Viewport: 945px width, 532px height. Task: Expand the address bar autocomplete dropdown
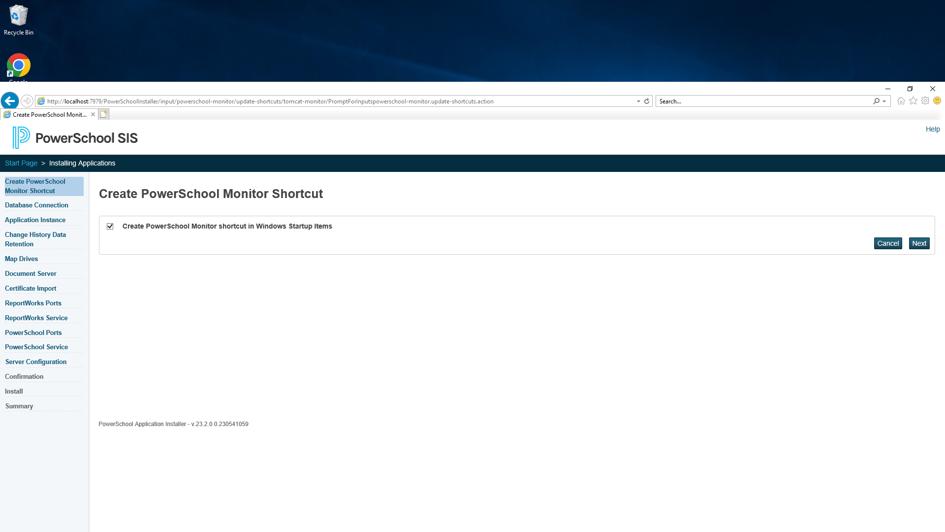(638, 101)
